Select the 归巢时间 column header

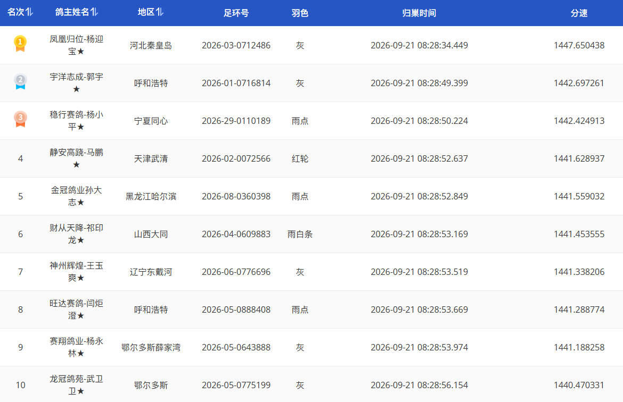[x=419, y=13]
